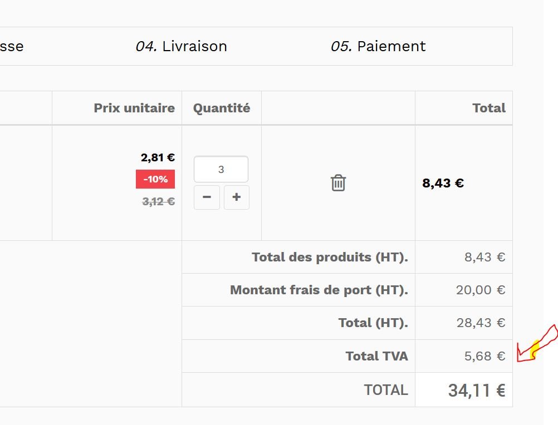Screen dimensions: 558x425
Task: Click the grand total 34,11 €
Action: [x=477, y=391]
